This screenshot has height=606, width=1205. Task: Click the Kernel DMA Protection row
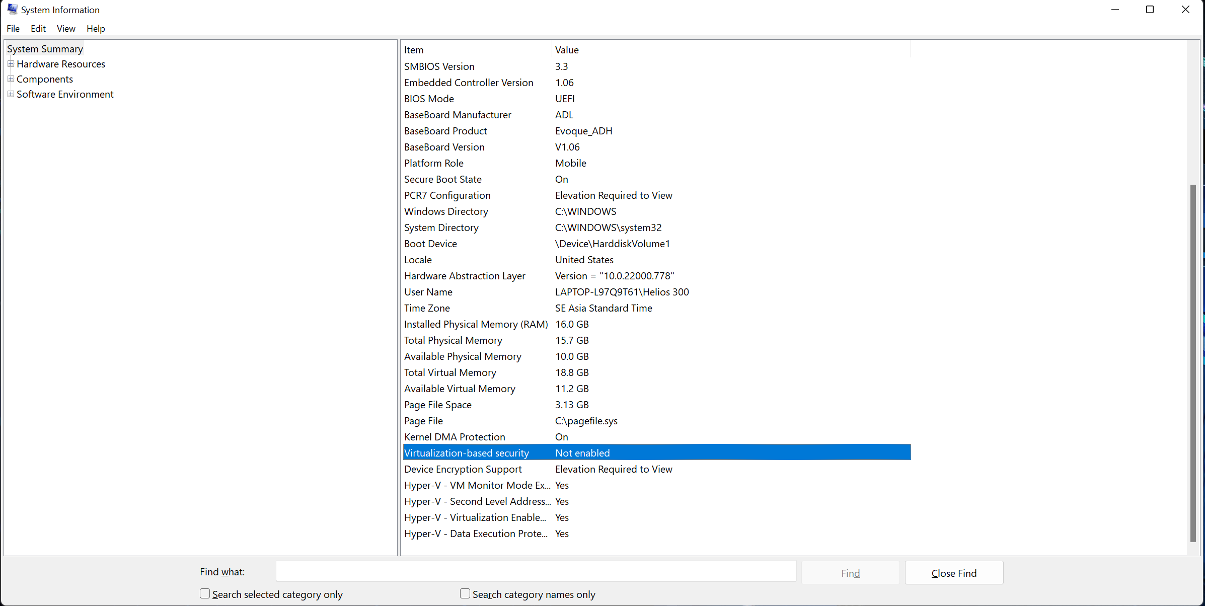(x=655, y=437)
